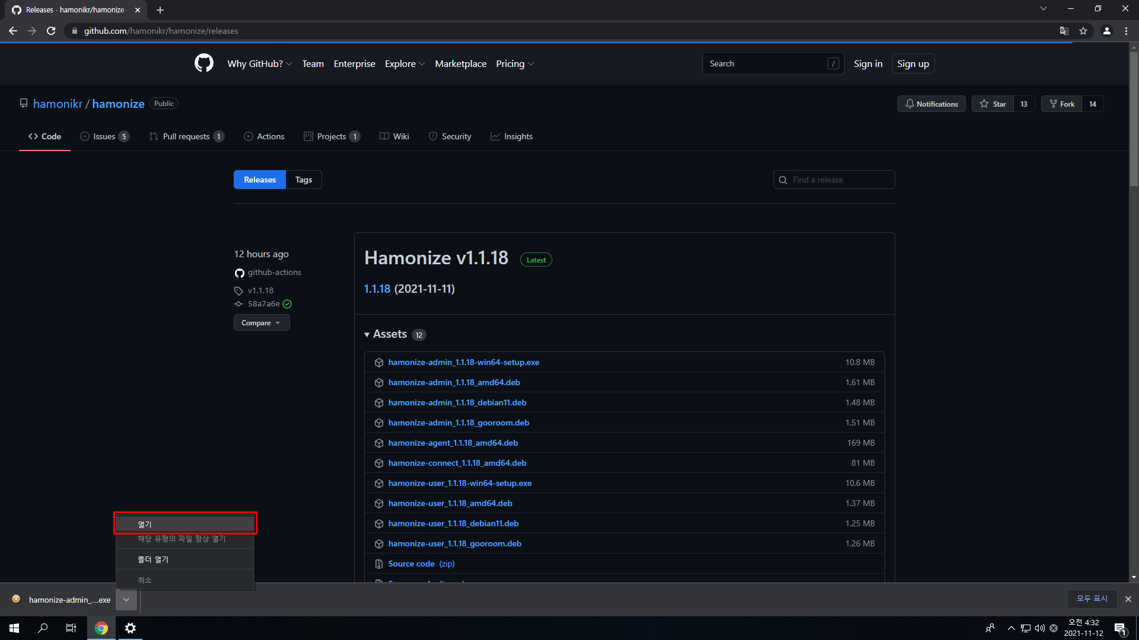Open the Windows Start menu

point(13,628)
